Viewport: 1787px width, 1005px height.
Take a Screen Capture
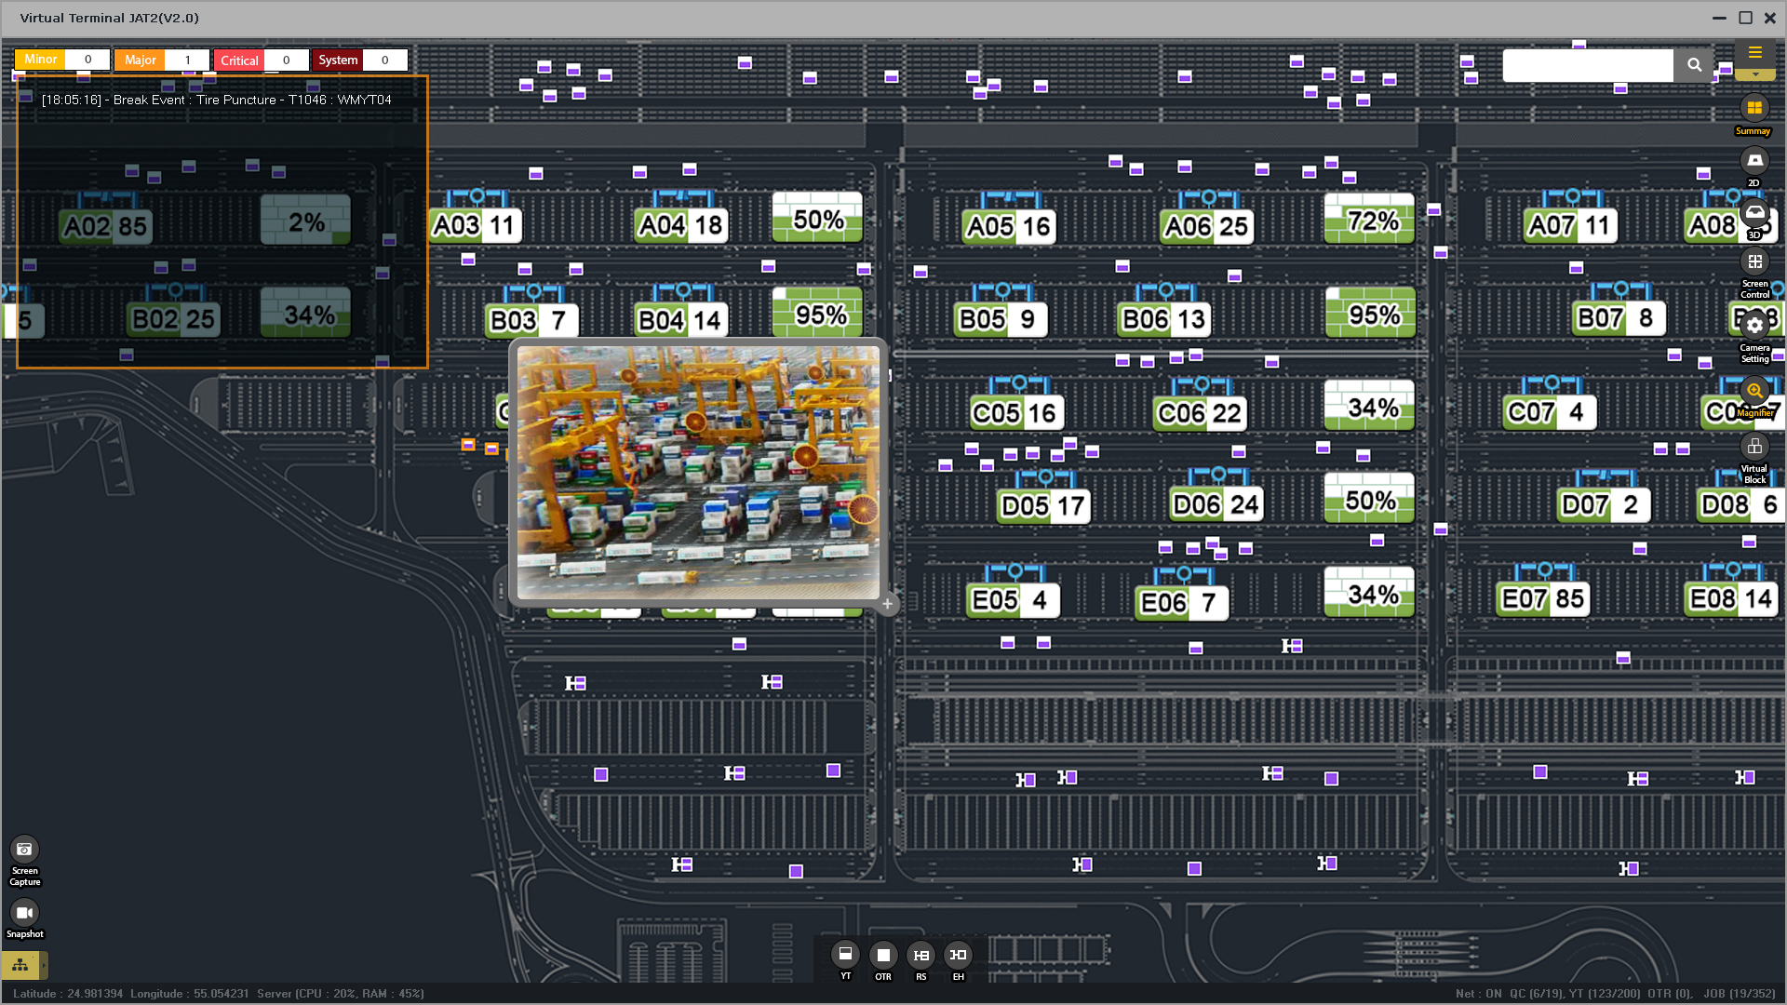24,850
